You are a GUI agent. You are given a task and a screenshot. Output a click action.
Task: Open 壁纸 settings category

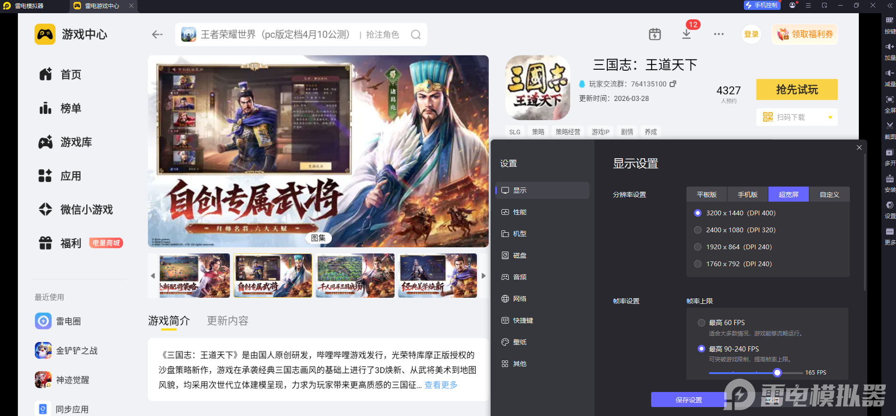(542, 342)
